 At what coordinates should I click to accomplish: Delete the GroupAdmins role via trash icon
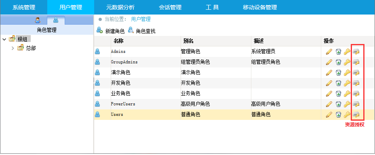click(338, 62)
